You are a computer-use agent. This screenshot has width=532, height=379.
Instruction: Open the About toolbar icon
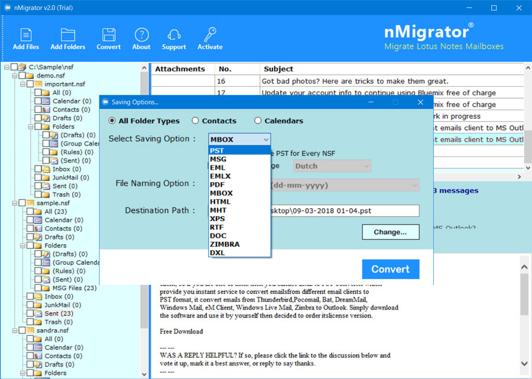[x=141, y=35]
